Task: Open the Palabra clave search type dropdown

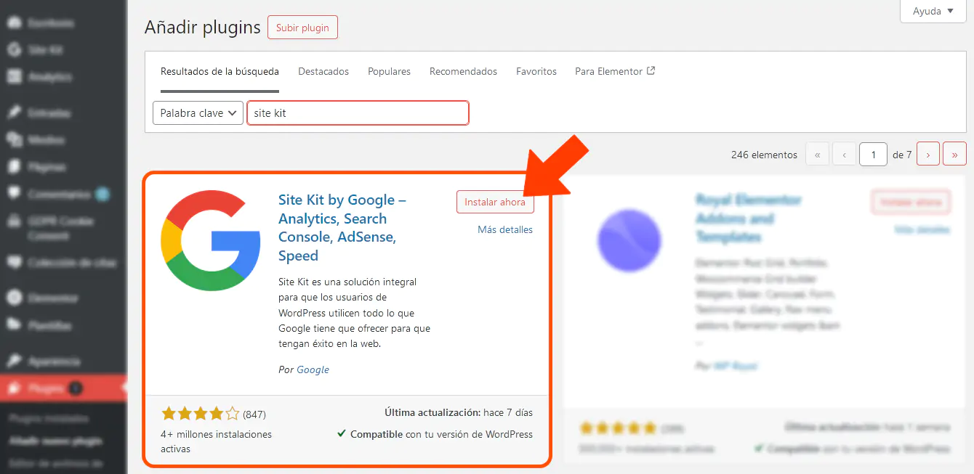Action: tap(198, 113)
